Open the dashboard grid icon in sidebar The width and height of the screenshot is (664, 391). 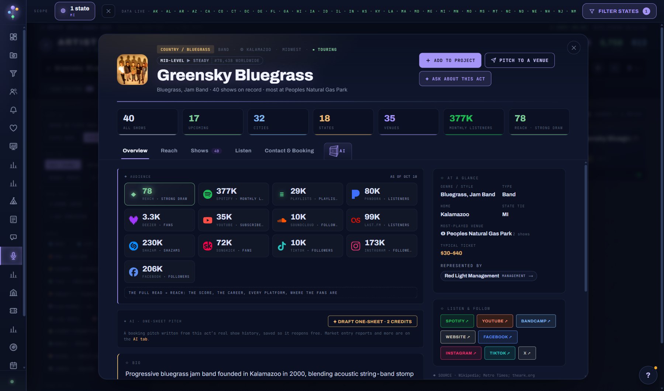(13, 37)
